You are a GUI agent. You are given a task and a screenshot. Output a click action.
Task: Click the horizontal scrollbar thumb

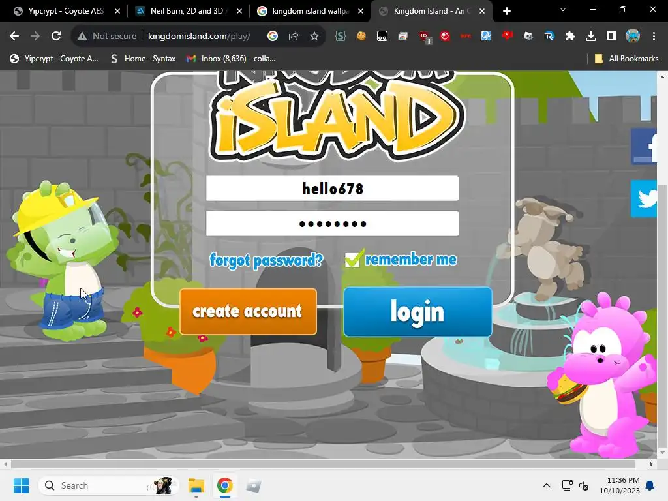(x=323, y=464)
